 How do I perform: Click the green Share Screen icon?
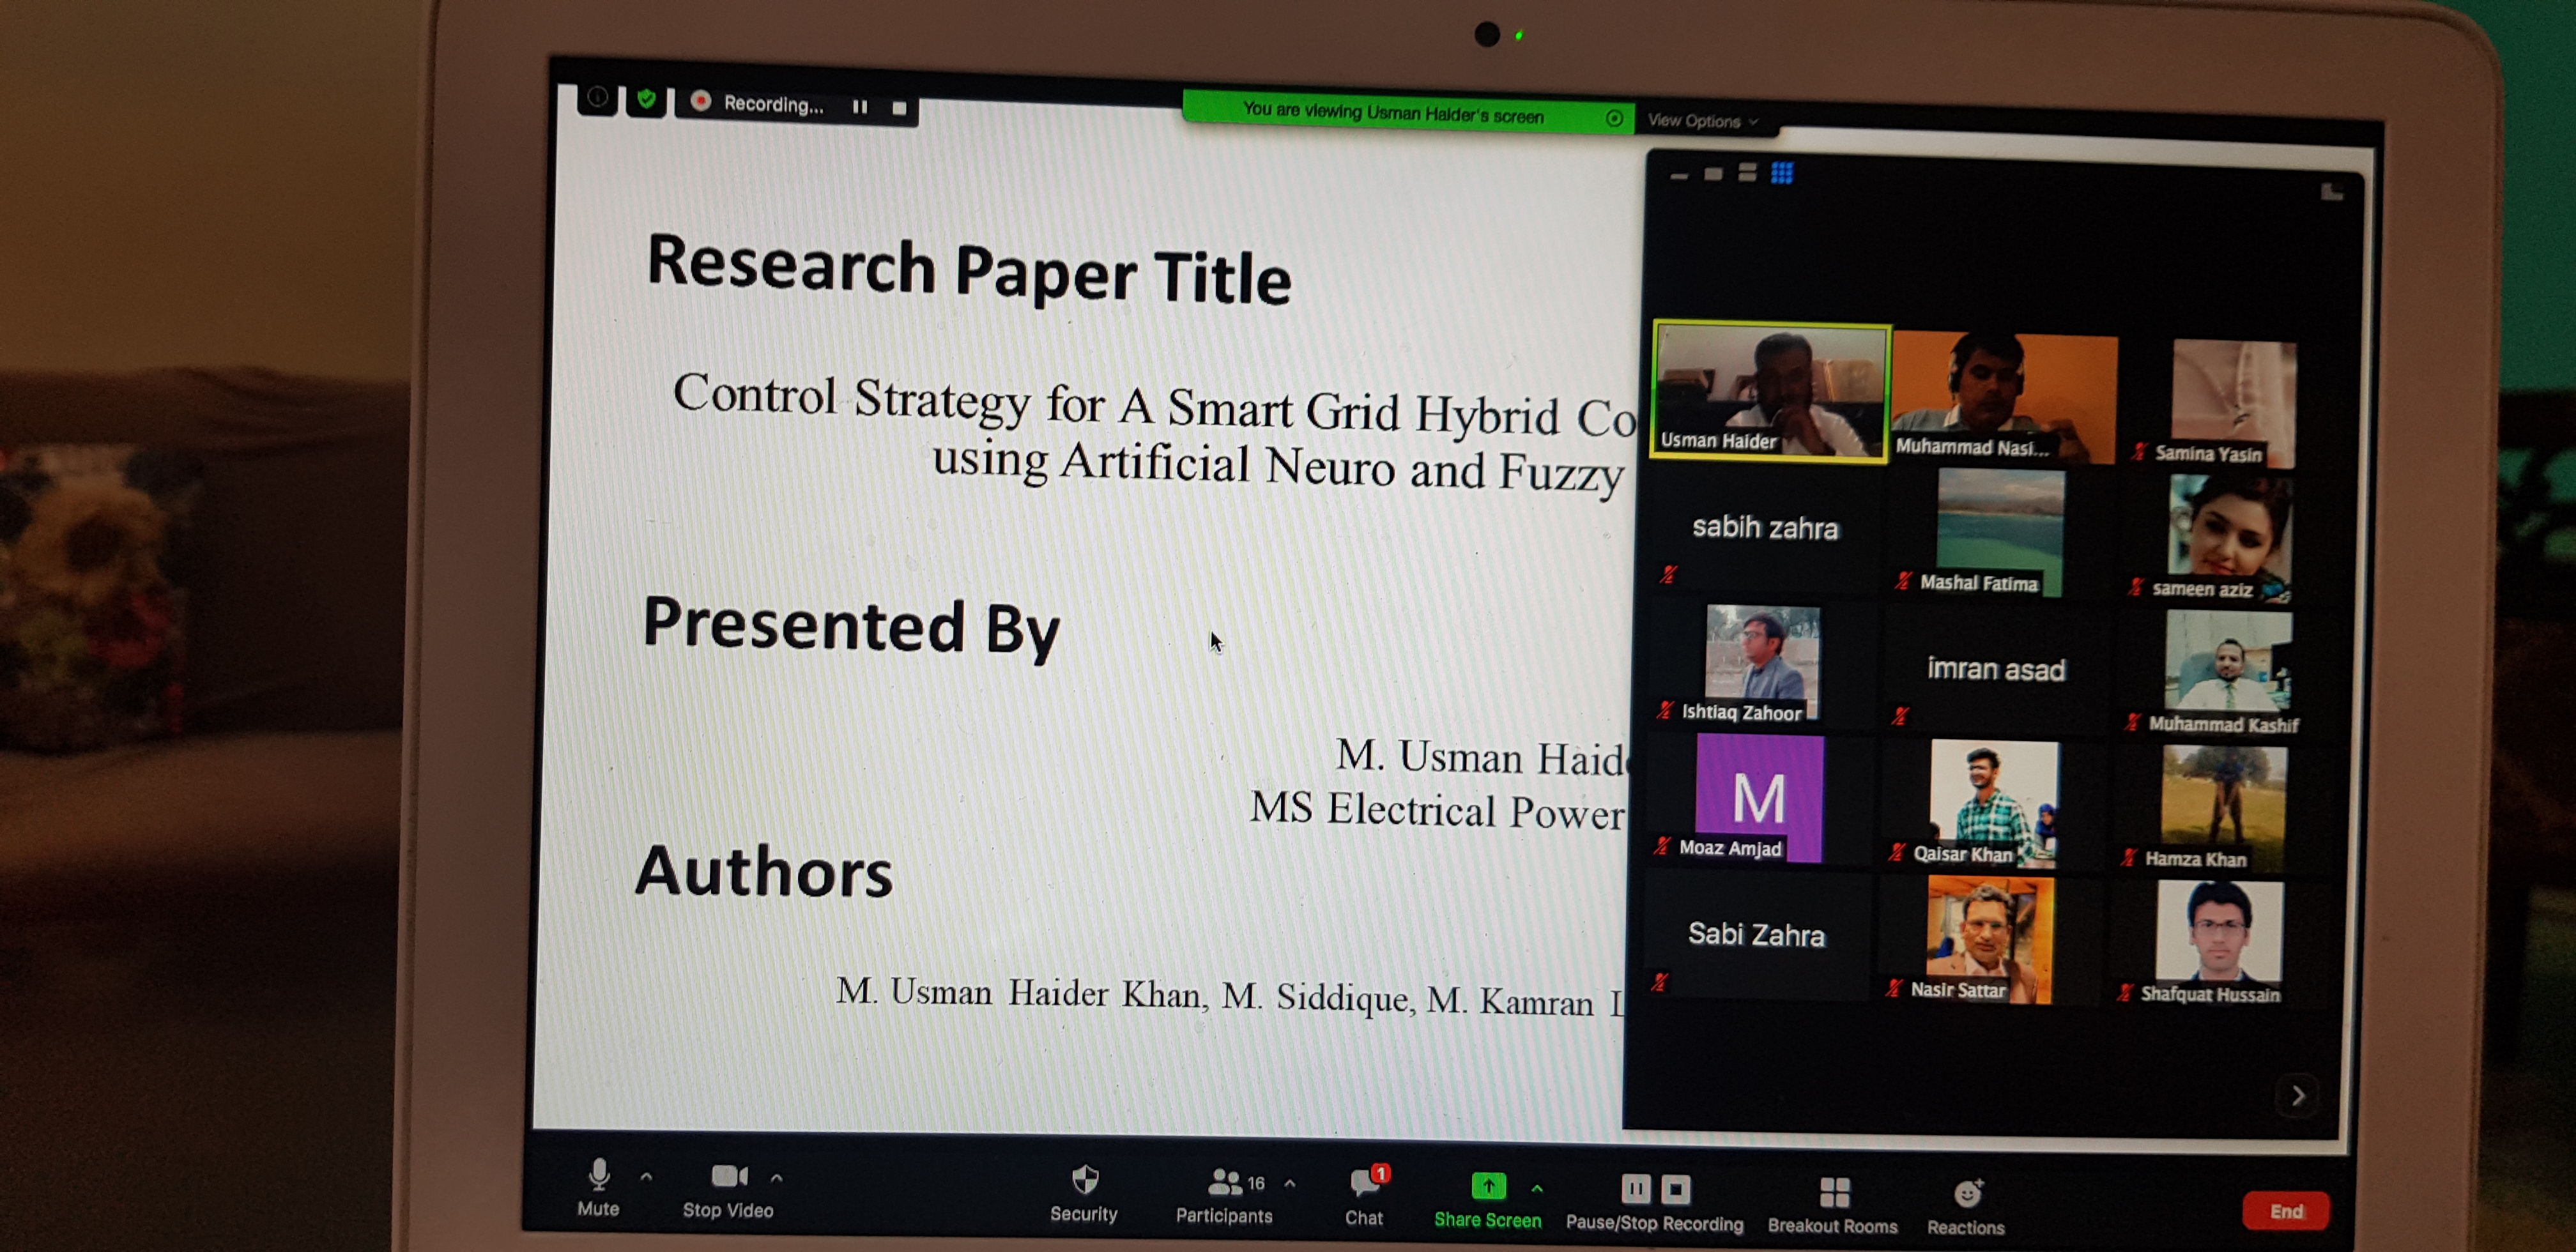click(x=1488, y=1187)
